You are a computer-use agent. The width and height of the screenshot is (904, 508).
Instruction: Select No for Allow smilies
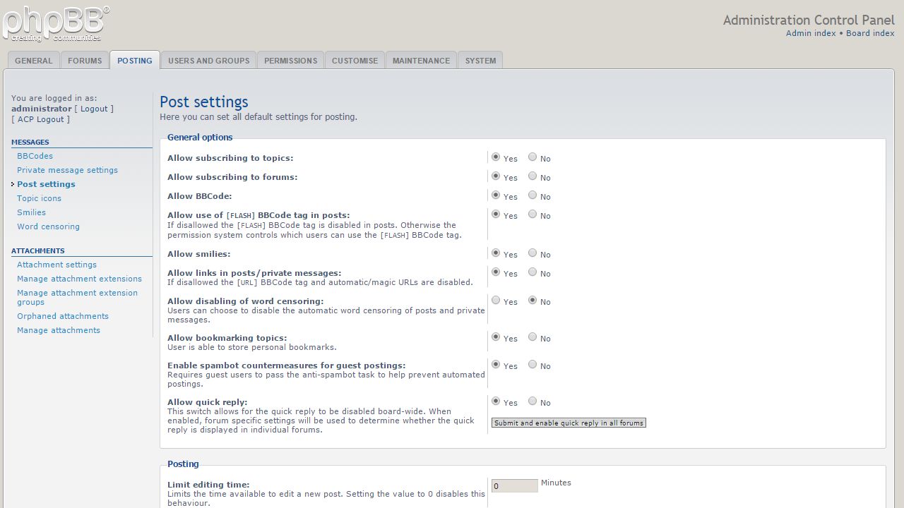(x=533, y=253)
